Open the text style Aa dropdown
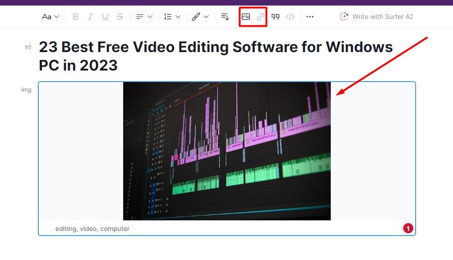Screen dimensions: 453x260 pyautogui.click(x=50, y=17)
